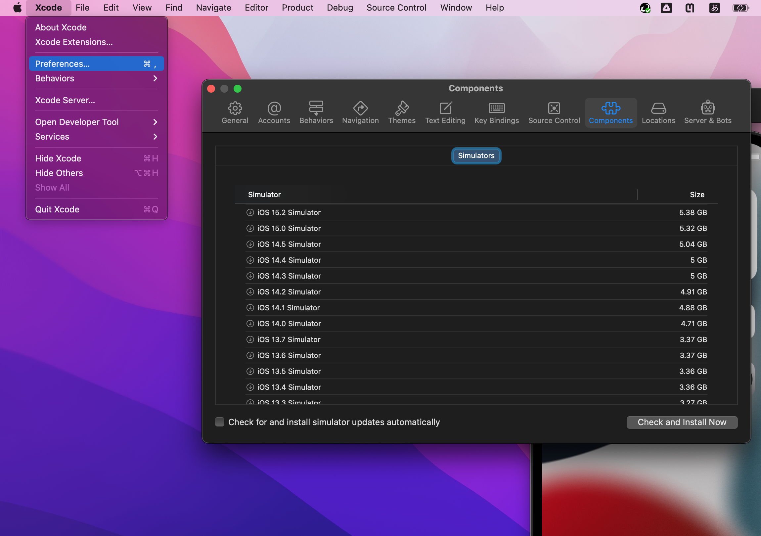Download the iOS 14.1 Simulator
The image size is (761, 536).
coord(250,308)
